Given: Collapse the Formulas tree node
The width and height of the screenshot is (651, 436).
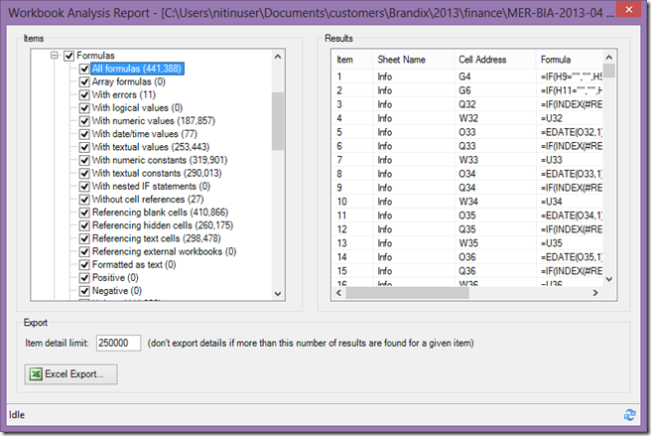Looking at the screenshot, I should 54,56.
